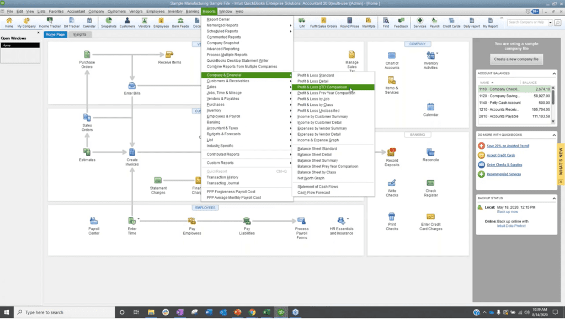Open Enter Credit Card Charges icon

(430, 221)
